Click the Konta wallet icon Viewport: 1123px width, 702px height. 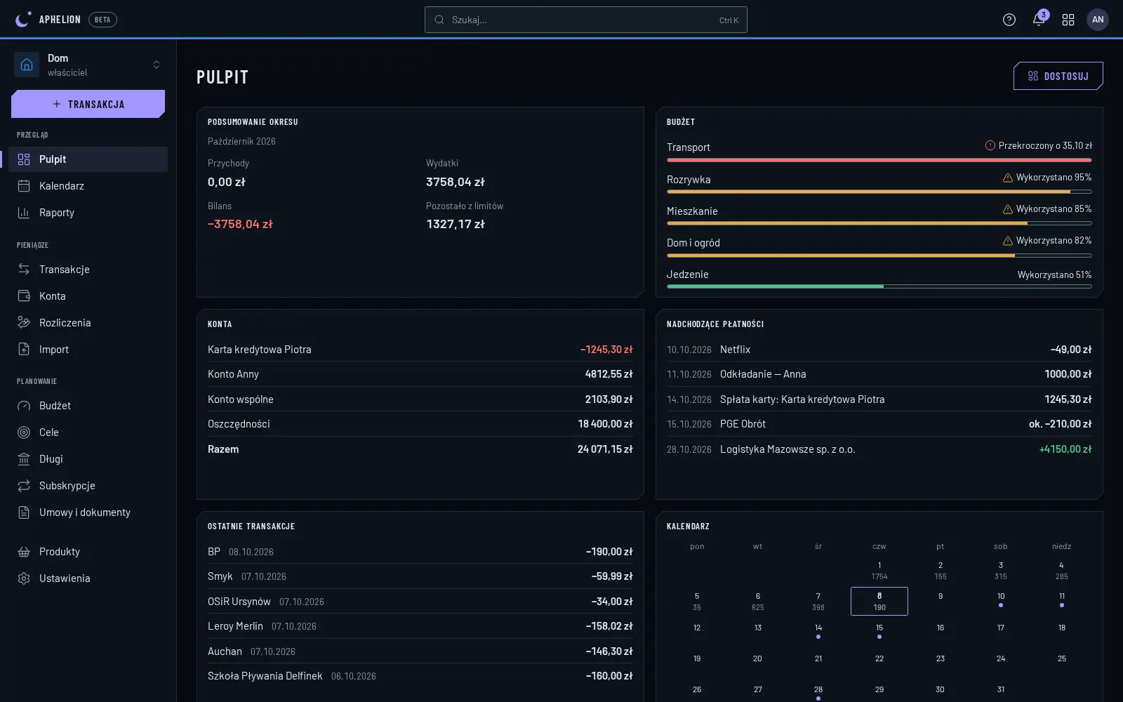click(x=24, y=296)
